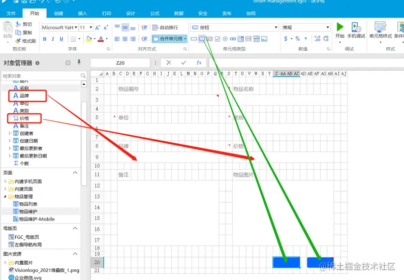Switch to the 数据 ribbon tab
This screenshot has width=404, height=280.
click(178, 13)
